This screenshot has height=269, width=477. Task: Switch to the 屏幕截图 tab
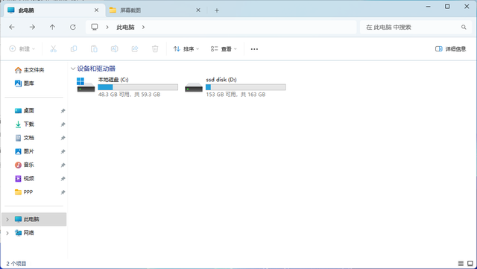[x=156, y=10]
